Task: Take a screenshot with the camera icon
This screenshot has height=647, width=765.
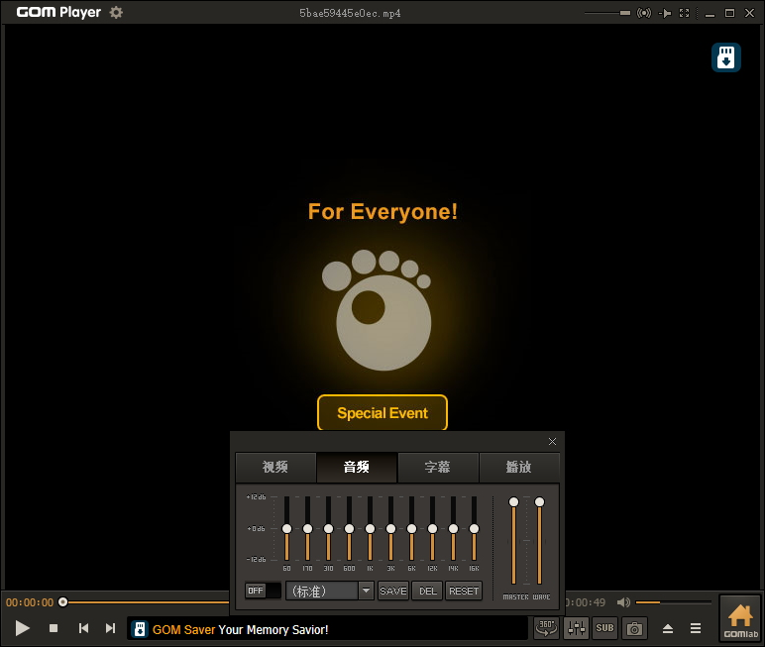Action: click(x=634, y=627)
